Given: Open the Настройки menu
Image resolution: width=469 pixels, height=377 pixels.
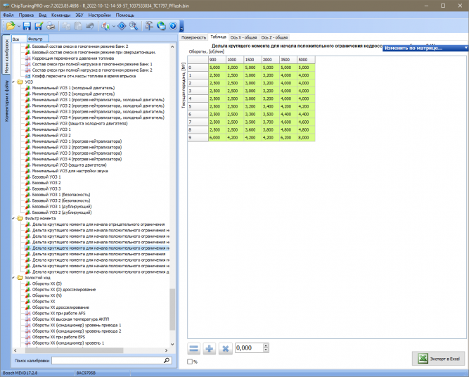Looking at the screenshot, I should [x=99, y=15].
